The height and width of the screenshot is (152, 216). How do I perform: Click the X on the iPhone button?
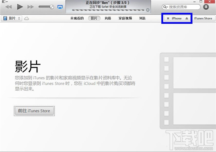168,18
